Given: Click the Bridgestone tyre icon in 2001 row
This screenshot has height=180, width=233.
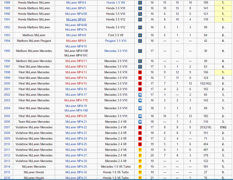Looking at the screenshot, I should pyautogui.click(x=140, y=89).
